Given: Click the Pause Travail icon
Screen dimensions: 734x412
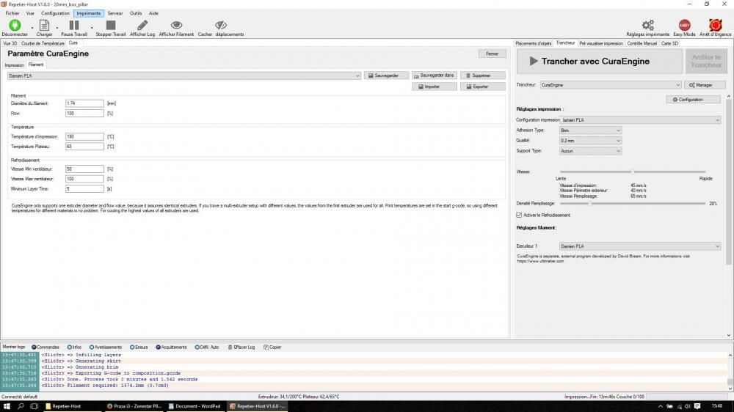Looking at the screenshot, I should pyautogui.click(x=74, y=25).
